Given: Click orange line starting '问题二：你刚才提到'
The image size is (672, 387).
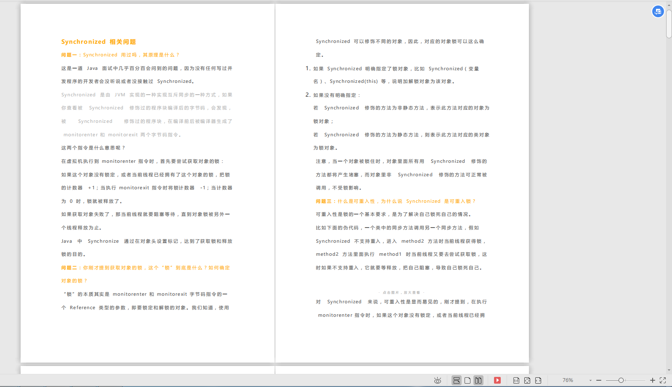Looking at the screenshot, I should [146, 268].
